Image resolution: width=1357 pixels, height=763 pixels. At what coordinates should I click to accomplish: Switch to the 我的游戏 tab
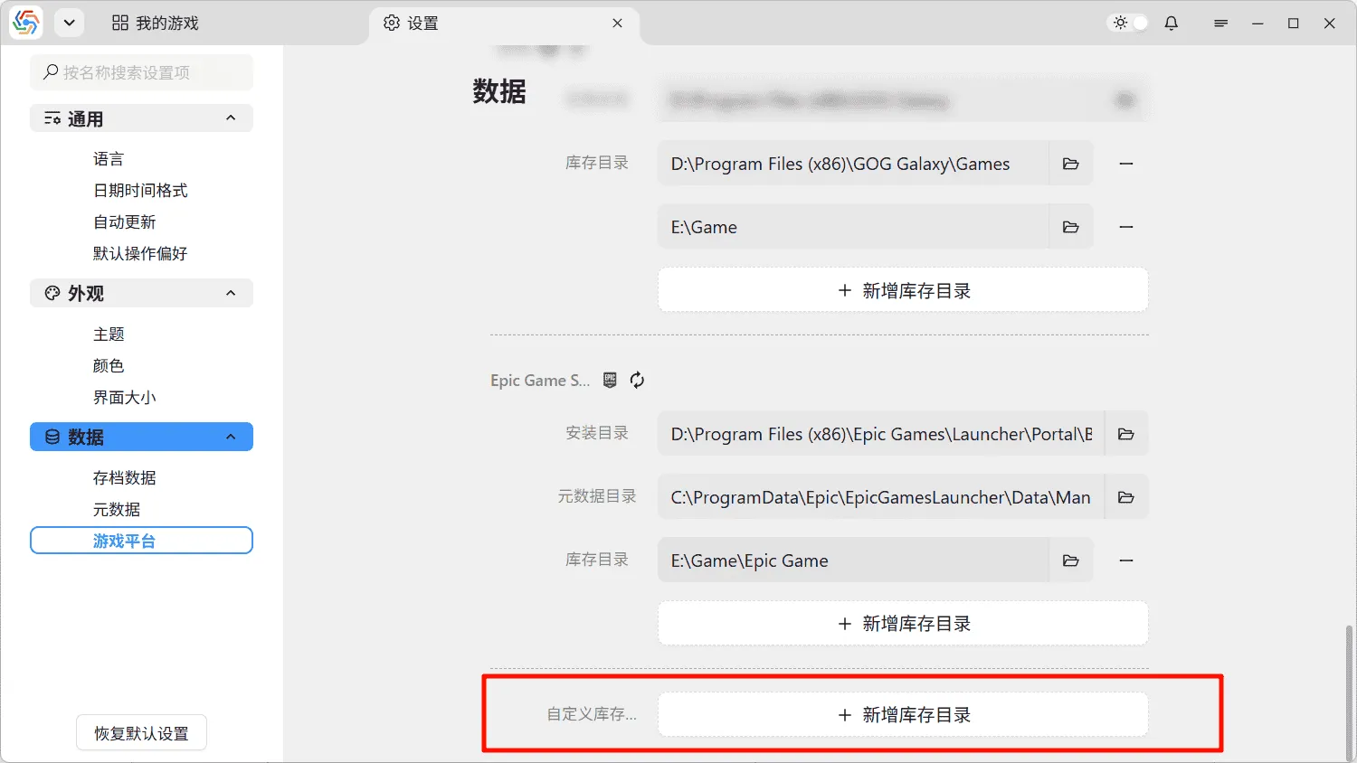pos(155,24)
